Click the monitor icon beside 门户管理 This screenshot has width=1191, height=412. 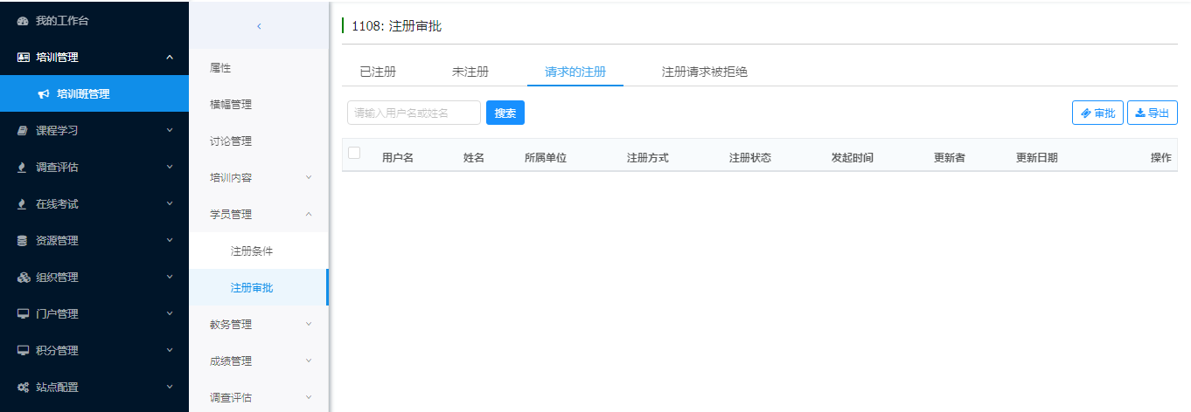click(24, 314)
